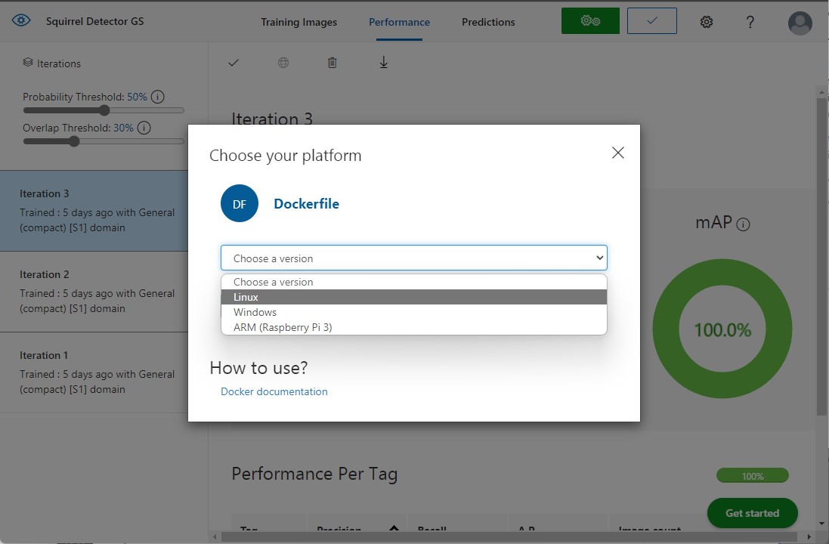Screen dimensions: 829x544
Task: Choose the Linux version option
Action: 414,297
